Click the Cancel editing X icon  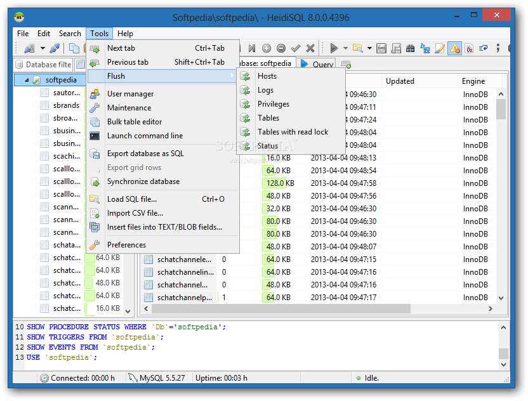pos(310,48)
